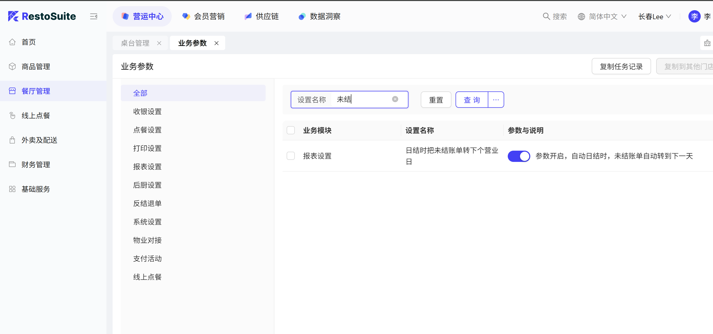Viewport: 713px width, 334px height.
Task: Toggle the 日结时把未结账单转下个营业日 switch
Action: (518, 156)
